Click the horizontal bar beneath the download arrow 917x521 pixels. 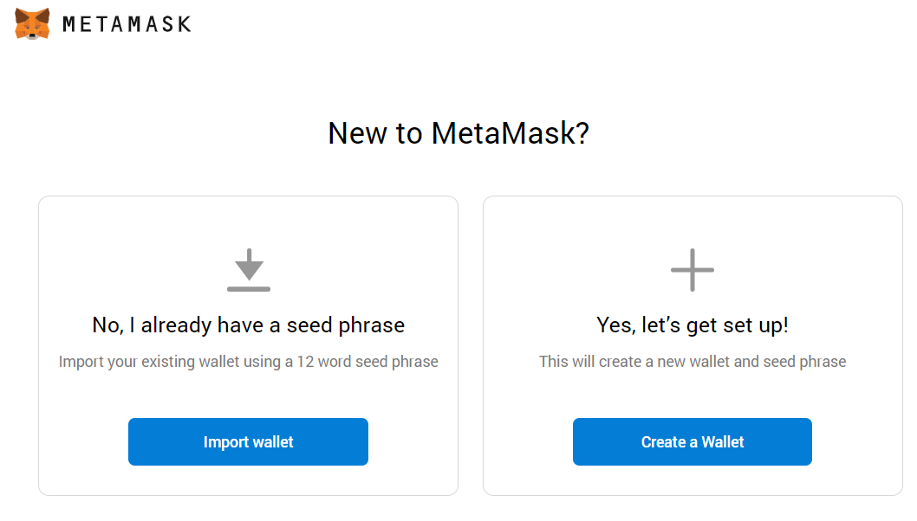tap(249, 288)
